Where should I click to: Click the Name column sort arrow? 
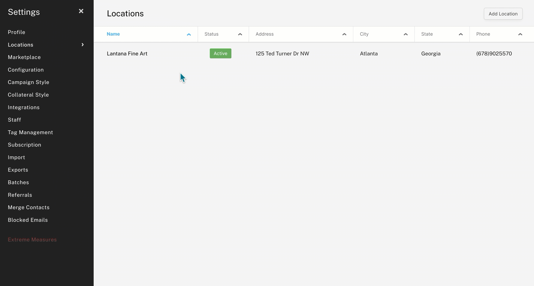pyautogui.click(x=189, y=34)
